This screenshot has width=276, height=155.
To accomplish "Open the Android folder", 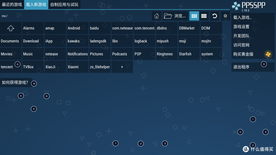I will [x=77, y=28].
